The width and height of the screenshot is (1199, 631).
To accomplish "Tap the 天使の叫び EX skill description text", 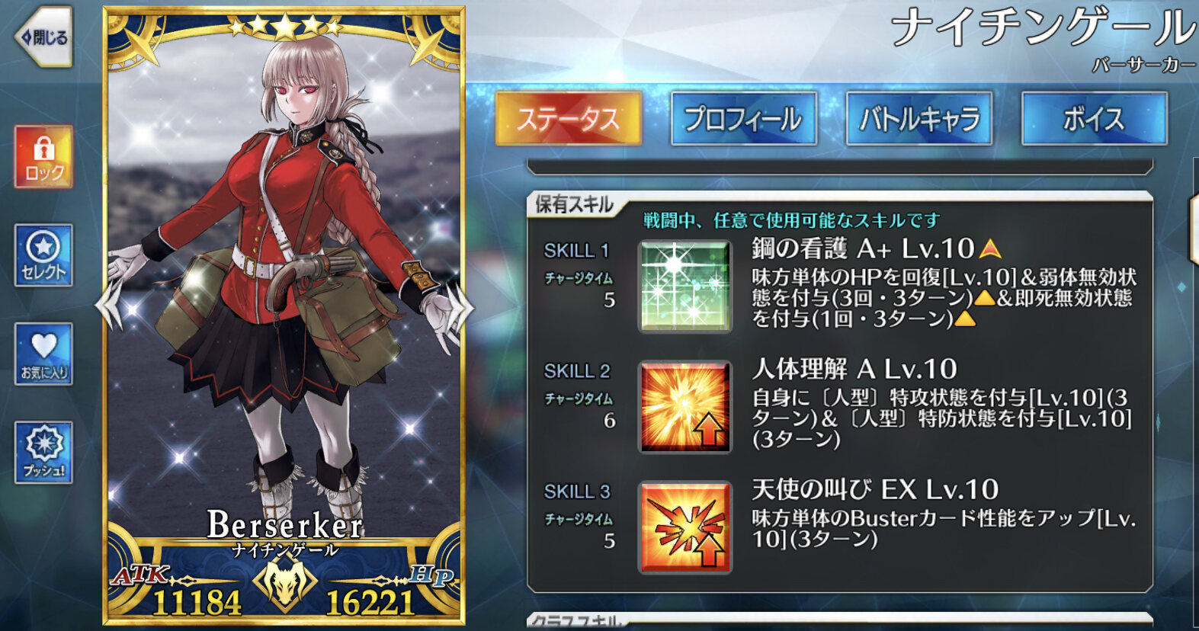I will pos(944,529).
